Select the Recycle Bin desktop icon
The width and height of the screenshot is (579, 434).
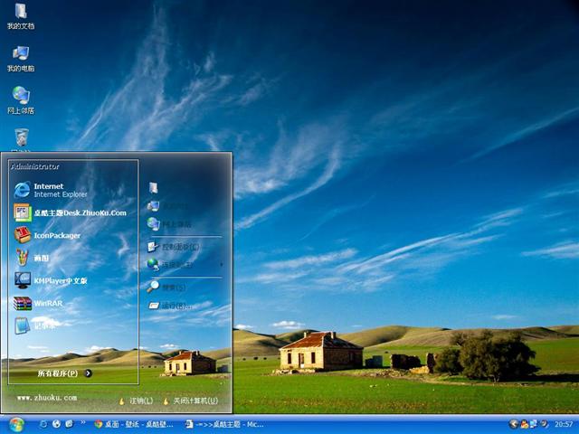coord(22,139)
